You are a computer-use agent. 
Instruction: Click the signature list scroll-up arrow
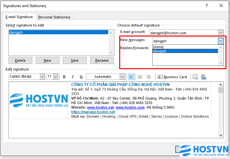(111, 33)
